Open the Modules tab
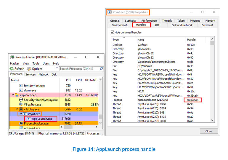 point(195,21)
